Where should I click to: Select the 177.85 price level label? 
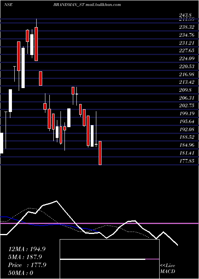point(187,161)
